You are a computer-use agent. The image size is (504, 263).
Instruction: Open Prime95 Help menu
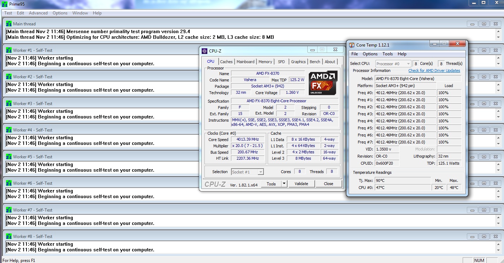pyautogui.click(x=97, y=13)
